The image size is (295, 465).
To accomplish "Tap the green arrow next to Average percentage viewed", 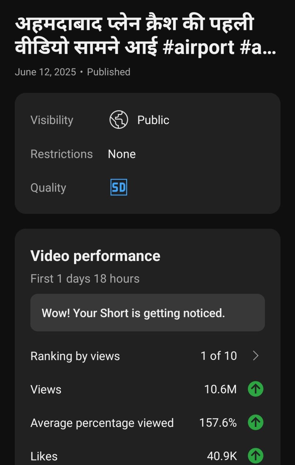I will (x=256, y=422).
